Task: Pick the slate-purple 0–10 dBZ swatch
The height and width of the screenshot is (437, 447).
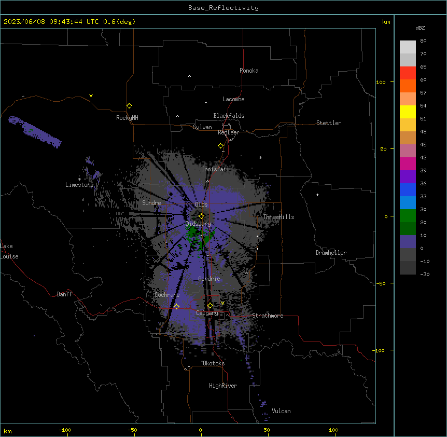Action: [408, 242]
